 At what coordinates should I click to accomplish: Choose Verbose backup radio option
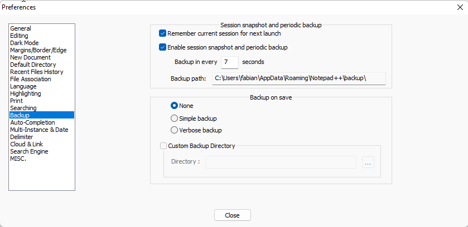tap(175, 130)
